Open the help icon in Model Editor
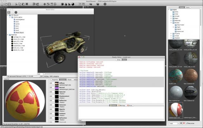Viewport: 203px width, 128px height. (x=15, y=12)
